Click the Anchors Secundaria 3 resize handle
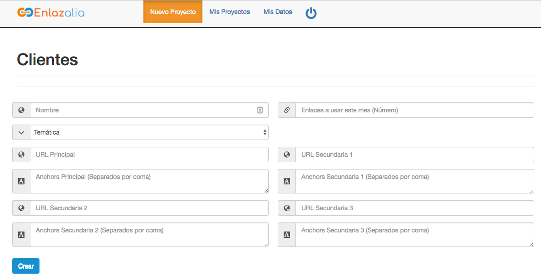The width and height of the screenshot is (541, 280). point(531,244)
